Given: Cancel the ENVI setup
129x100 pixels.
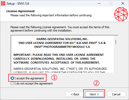Looking at the screenshot, I should 116,94.
